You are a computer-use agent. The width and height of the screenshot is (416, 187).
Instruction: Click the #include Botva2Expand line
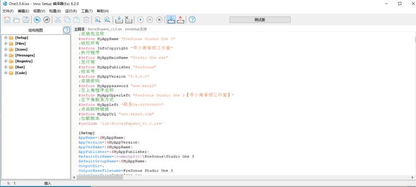click(x=121, y=124)
